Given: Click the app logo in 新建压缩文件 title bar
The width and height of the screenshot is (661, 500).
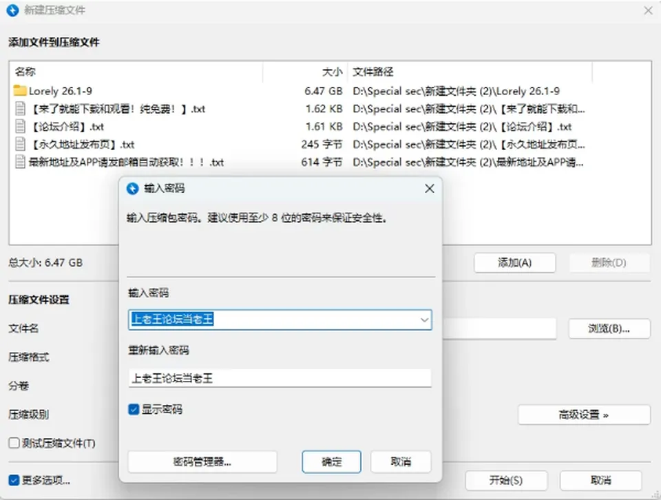Looking at the screenshot, I should (x=12, y=10).
